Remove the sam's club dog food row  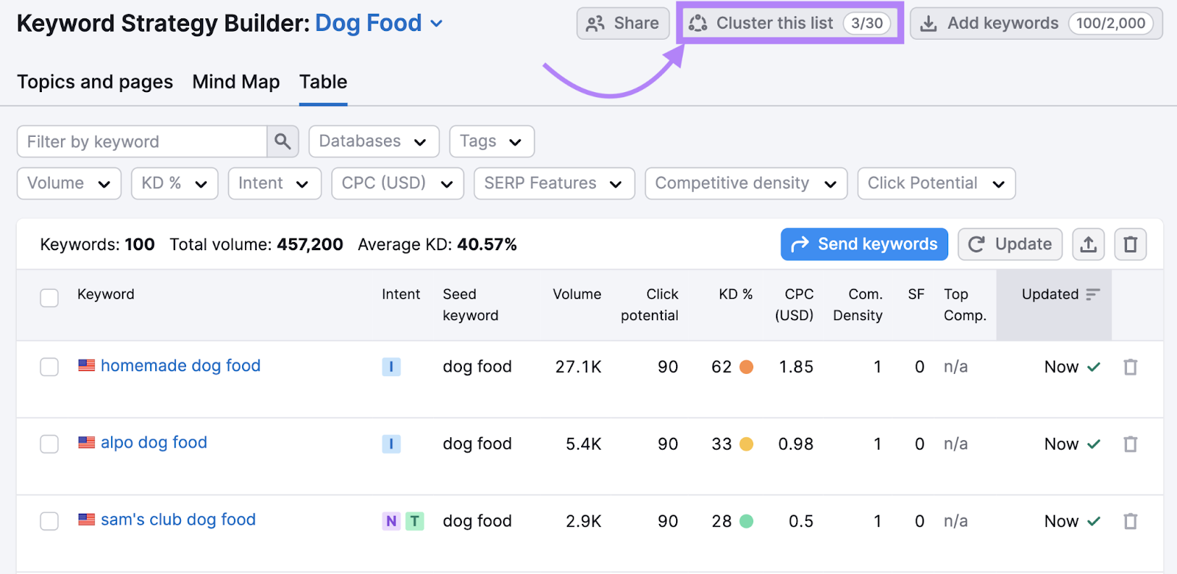tap(1130, 521)
